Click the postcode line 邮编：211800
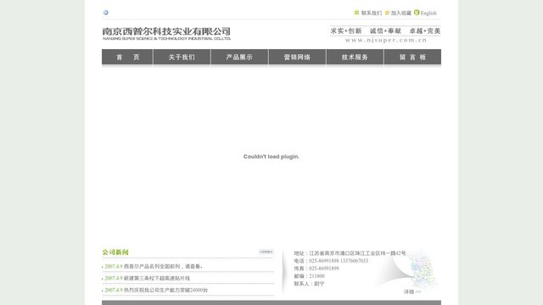This screenshot has height=305, width=543. point(309,276)
